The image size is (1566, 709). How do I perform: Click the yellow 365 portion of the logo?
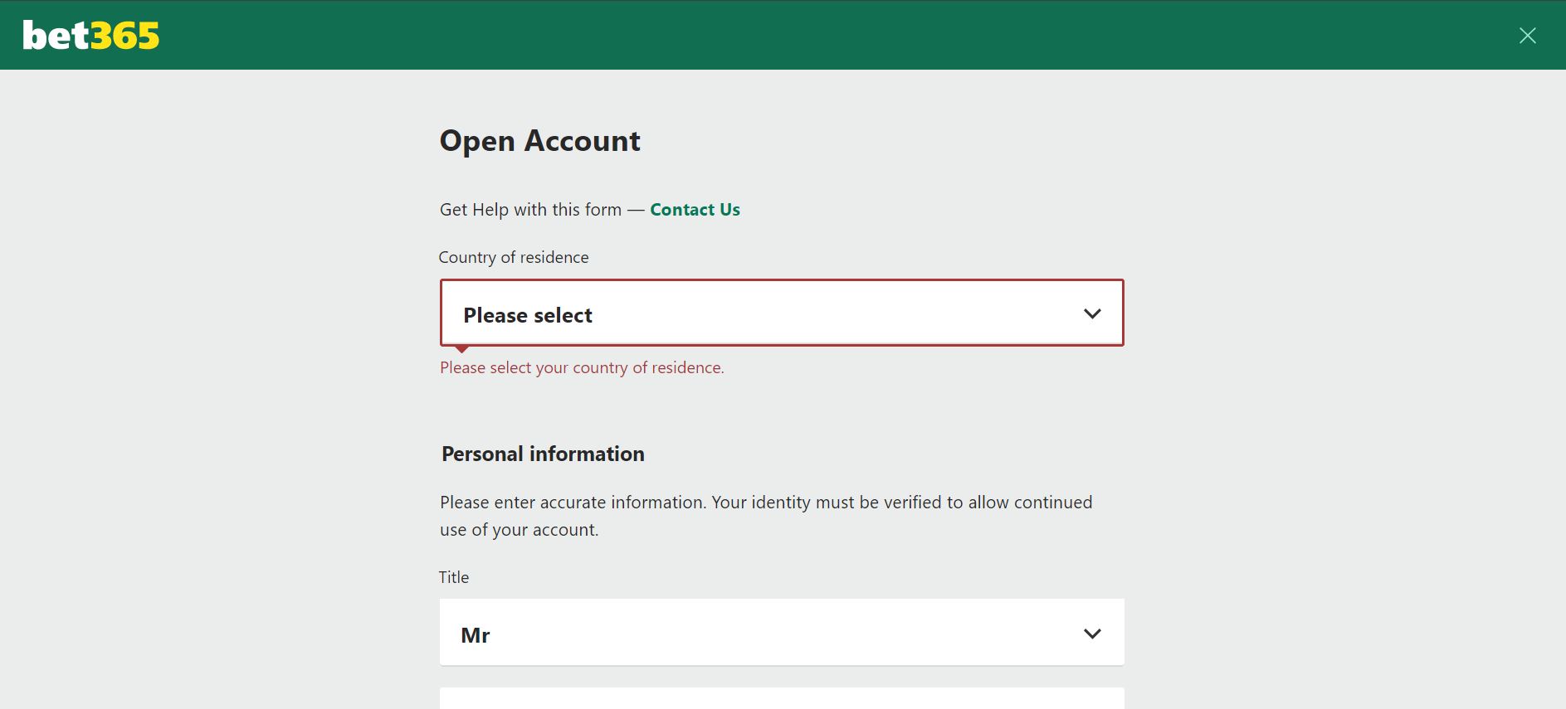pyautogui.click(x=125, y=35)
